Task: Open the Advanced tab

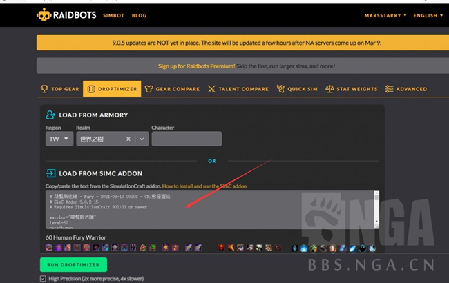Action: click(405, 89)
